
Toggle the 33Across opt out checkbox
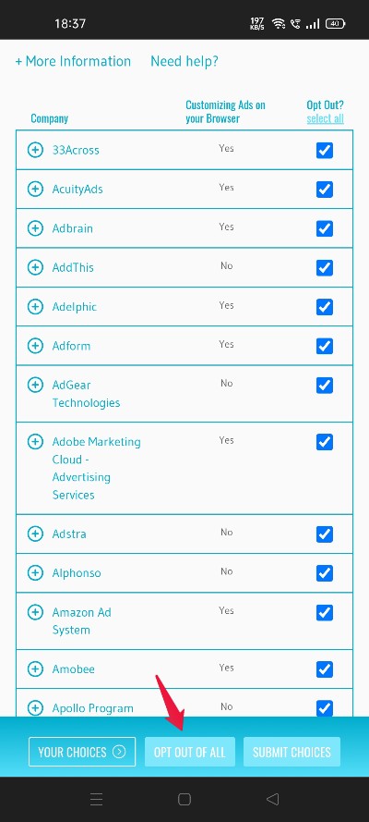tap(325, 150)
